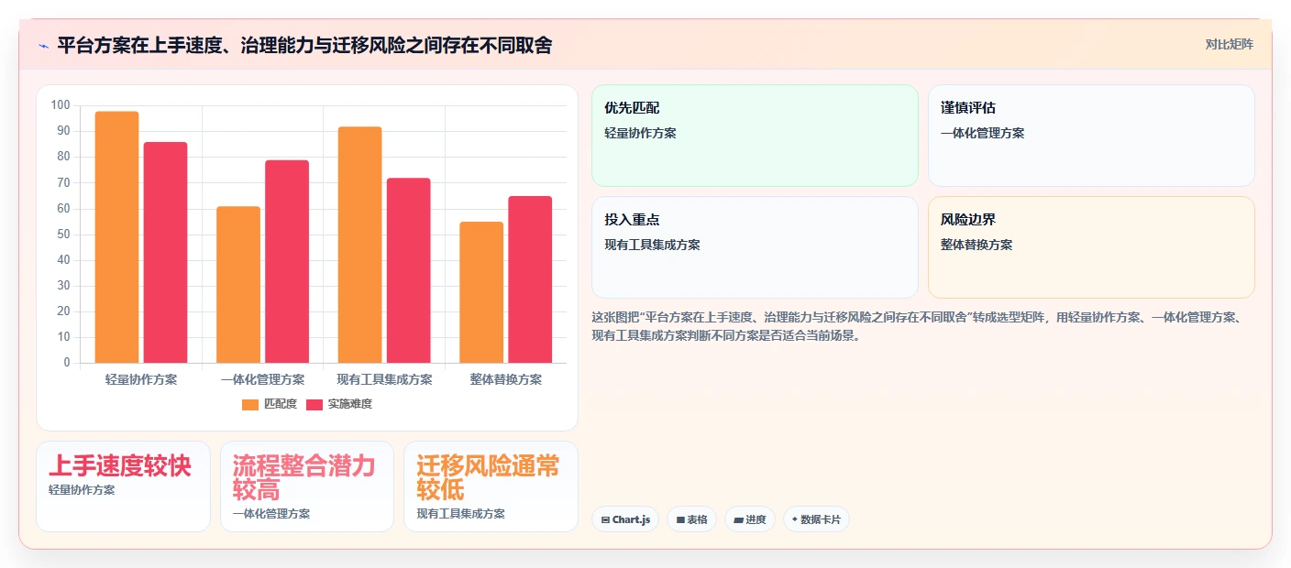This screenshot has width=1291, height=568.
Task: Click the red 实施难度 bar for 整体替换方案
Action: click(x=530, y=279)
